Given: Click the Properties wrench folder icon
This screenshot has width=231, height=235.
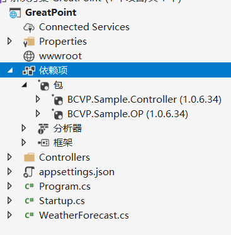Looking at the screenshot, I should (29, 42).
